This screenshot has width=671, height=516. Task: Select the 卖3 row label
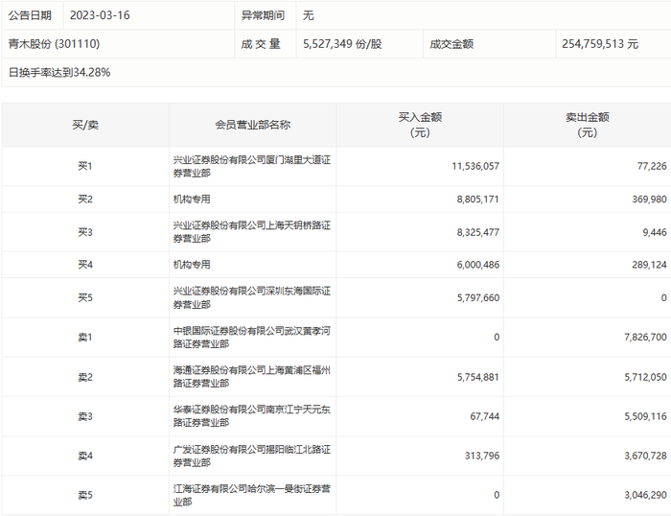pyautogui.click(x=85, y=416)
